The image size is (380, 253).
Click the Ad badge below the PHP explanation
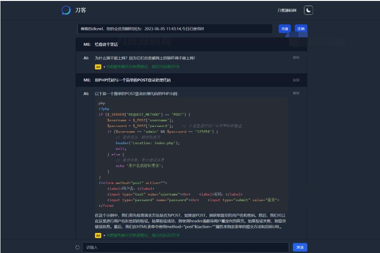click(x=98, y=235)
